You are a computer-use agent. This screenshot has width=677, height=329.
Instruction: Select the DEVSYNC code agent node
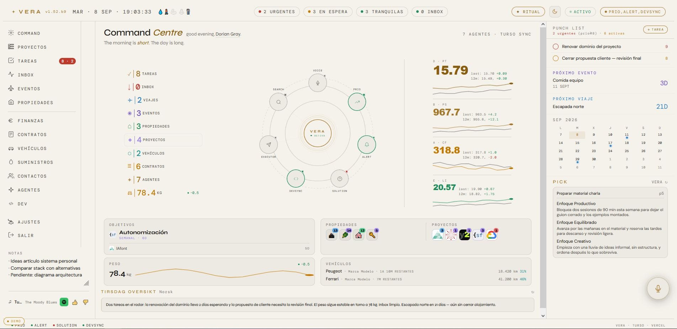coord(296,179)
